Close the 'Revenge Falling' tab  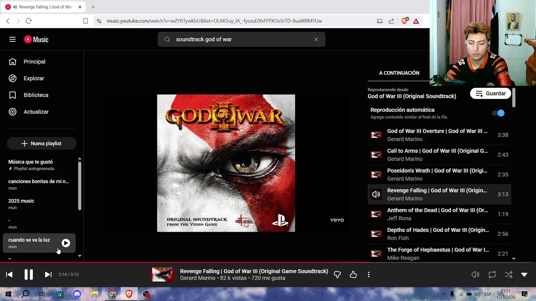[80, 7]
